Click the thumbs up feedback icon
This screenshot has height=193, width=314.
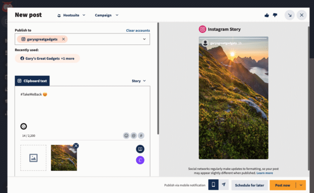(266, 15)
